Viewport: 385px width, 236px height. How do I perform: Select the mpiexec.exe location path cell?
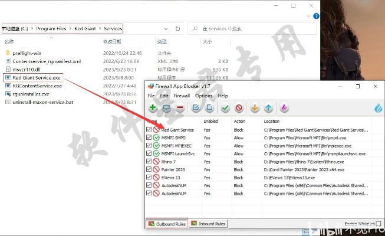[x=307, y=146]
